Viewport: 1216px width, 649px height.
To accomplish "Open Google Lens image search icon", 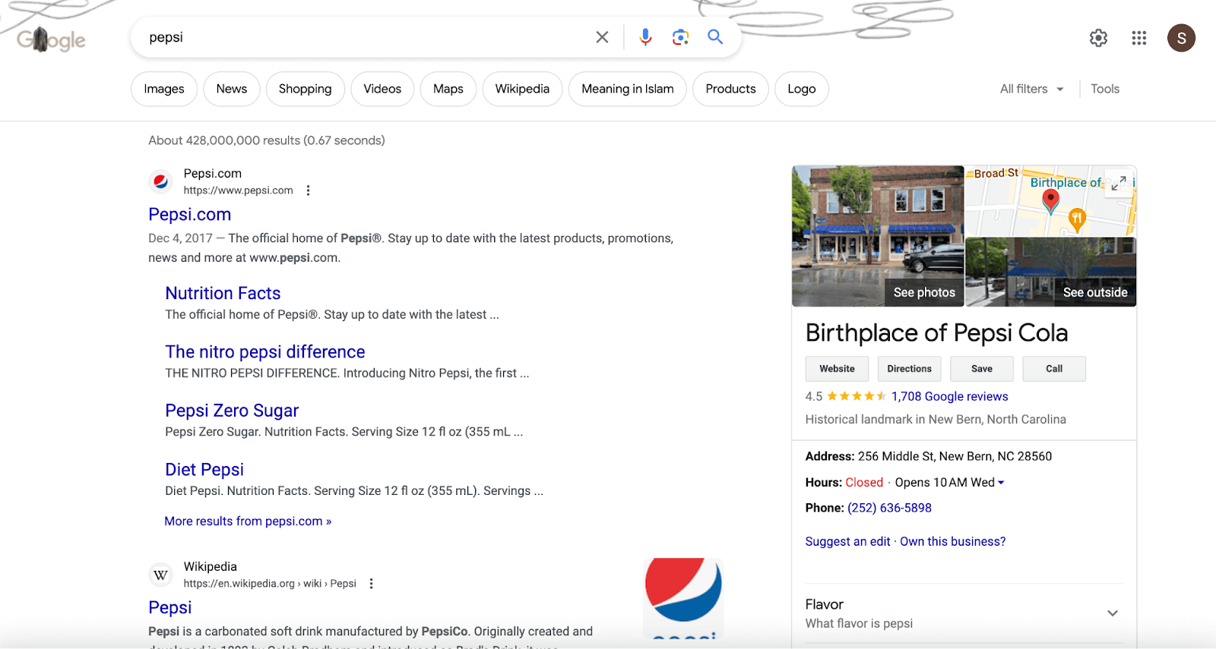I will coord(680,37).
